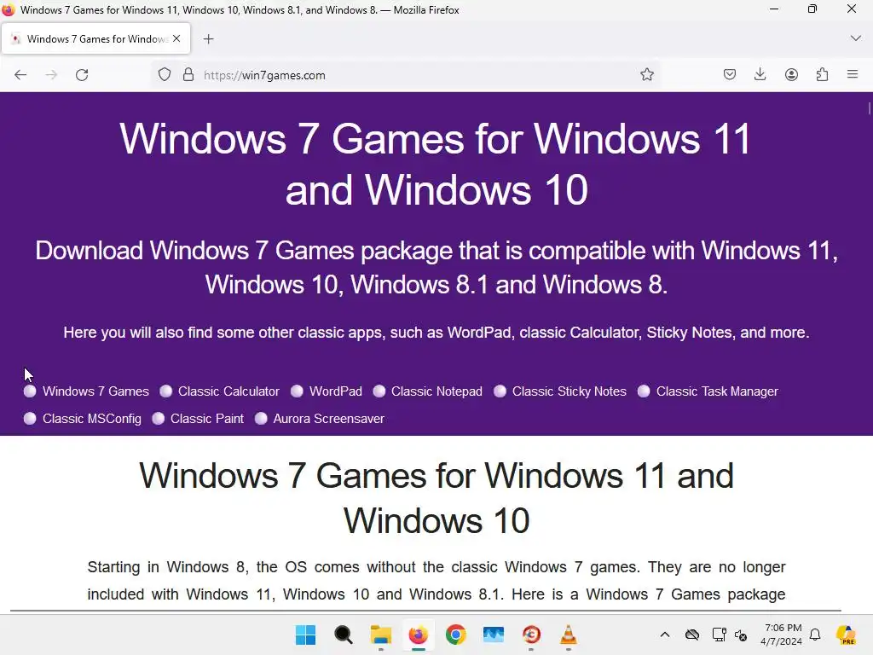Launch Google Chrome from the taskbar
The image size is (873, 655).
pos(456,635)
